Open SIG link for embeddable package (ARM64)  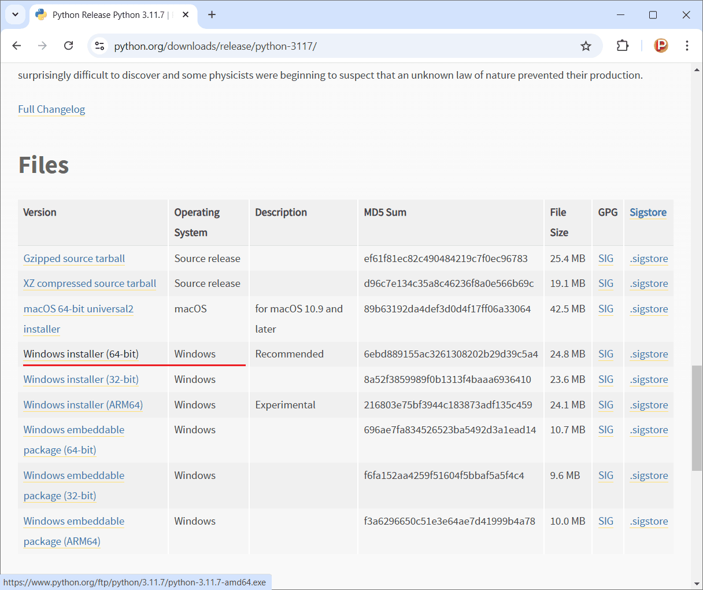point(606,521)
